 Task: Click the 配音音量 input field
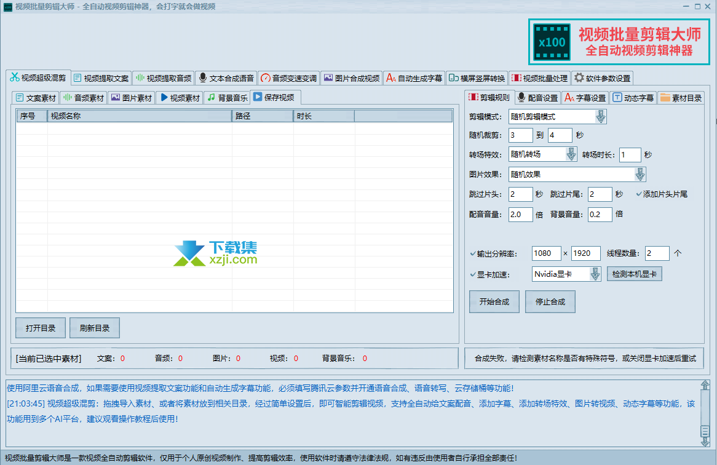[x=520, y=215]
